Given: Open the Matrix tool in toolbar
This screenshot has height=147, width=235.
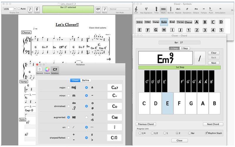Looking at the screenshot, I should point(105,9).
